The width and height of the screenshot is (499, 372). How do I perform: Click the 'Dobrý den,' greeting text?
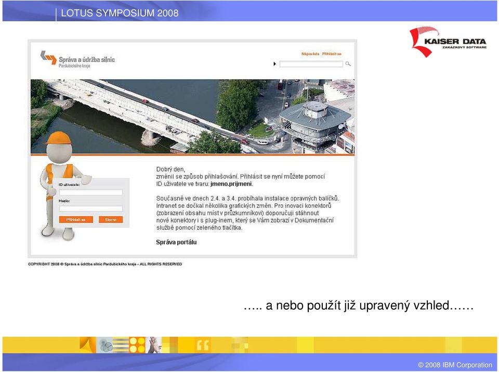170,169
